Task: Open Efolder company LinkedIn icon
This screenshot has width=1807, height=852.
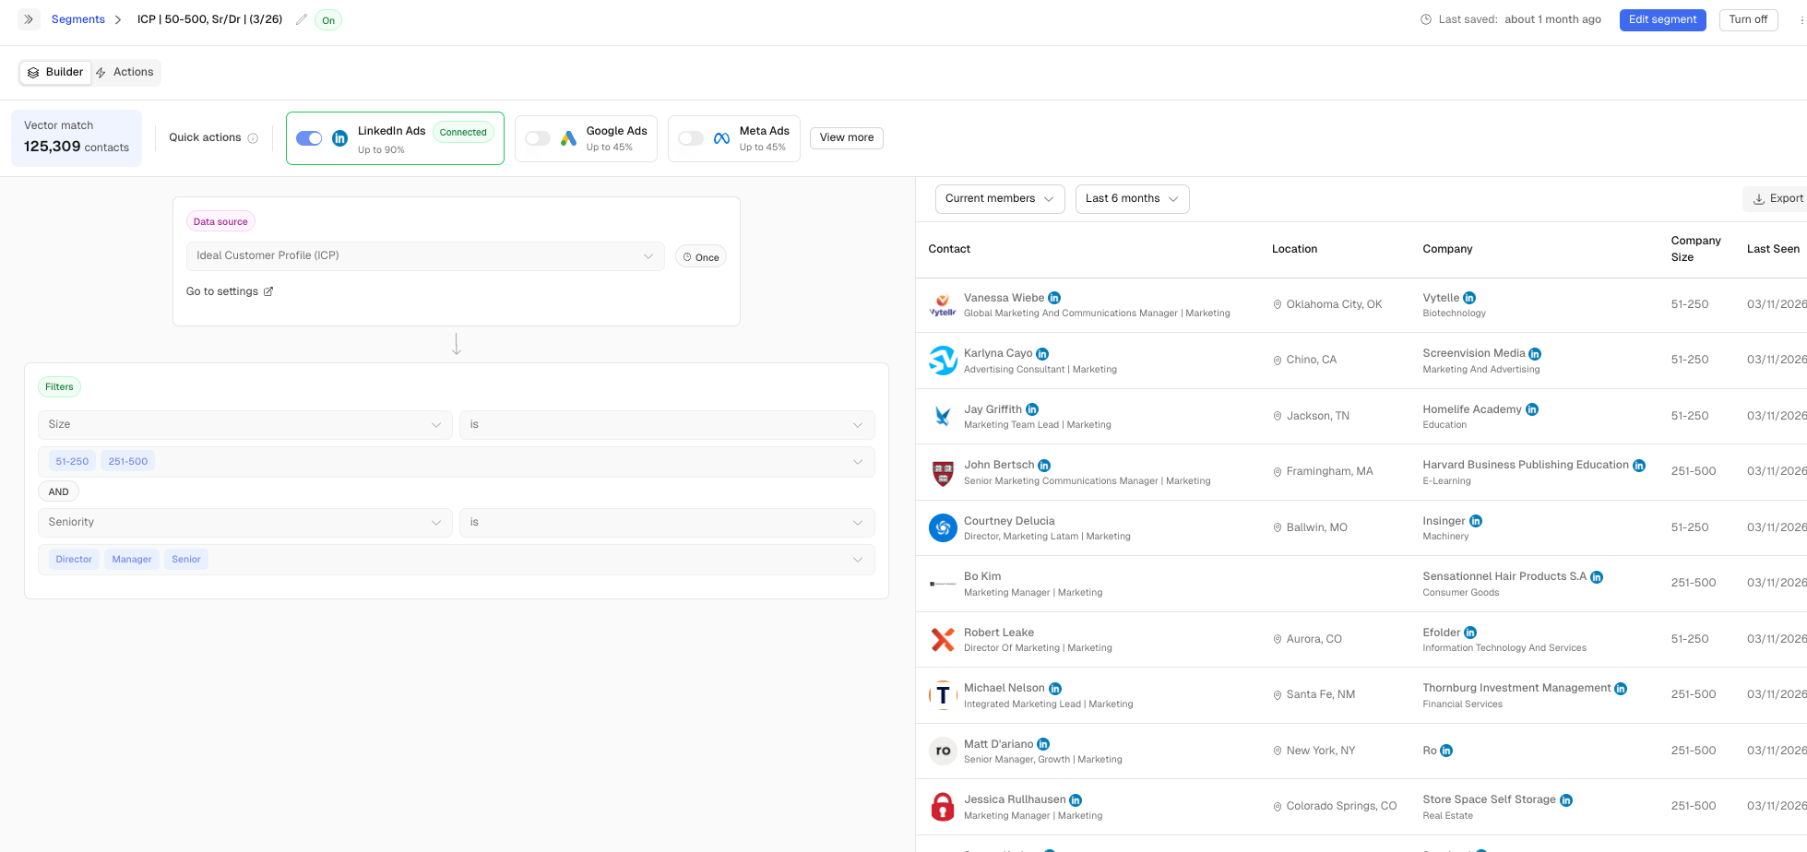Action: (1470, 633)
